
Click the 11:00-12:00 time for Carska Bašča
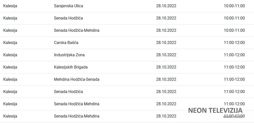click(234, 42)
